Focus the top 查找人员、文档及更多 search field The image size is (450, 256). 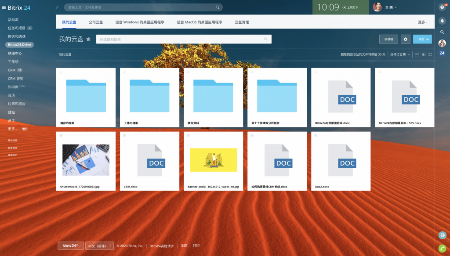(143, 7)
